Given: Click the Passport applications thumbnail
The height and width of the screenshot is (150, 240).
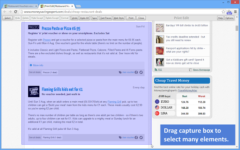Looking at the screenshot, I should [160, 51].
